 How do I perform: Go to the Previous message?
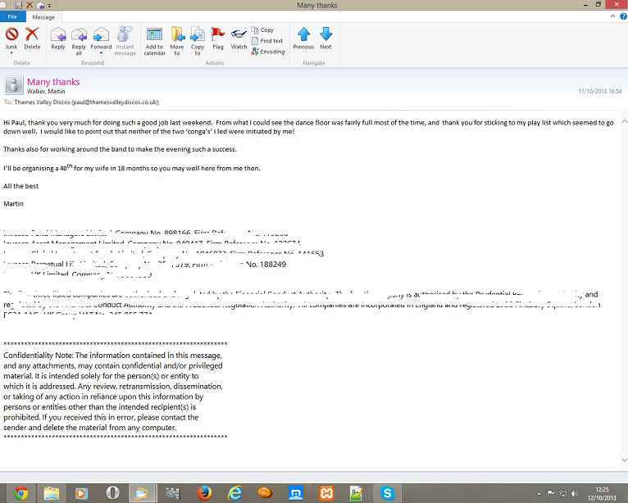coord(303,34)
